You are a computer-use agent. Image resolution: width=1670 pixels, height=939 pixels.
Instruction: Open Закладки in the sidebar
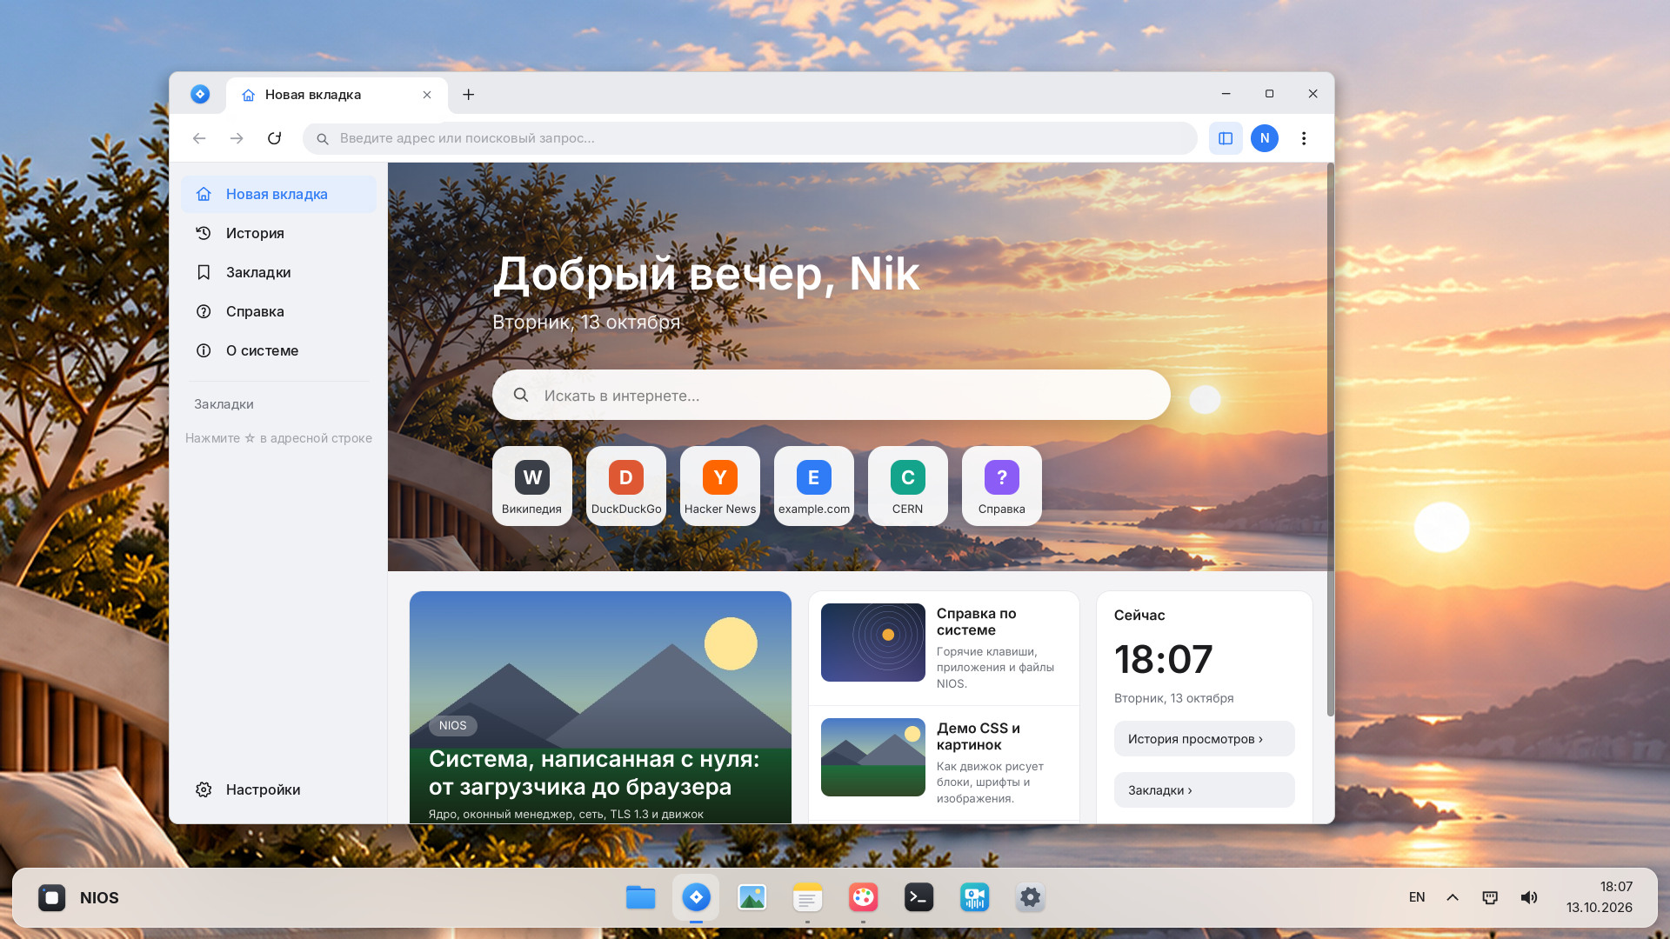click(x=278, y=272)
